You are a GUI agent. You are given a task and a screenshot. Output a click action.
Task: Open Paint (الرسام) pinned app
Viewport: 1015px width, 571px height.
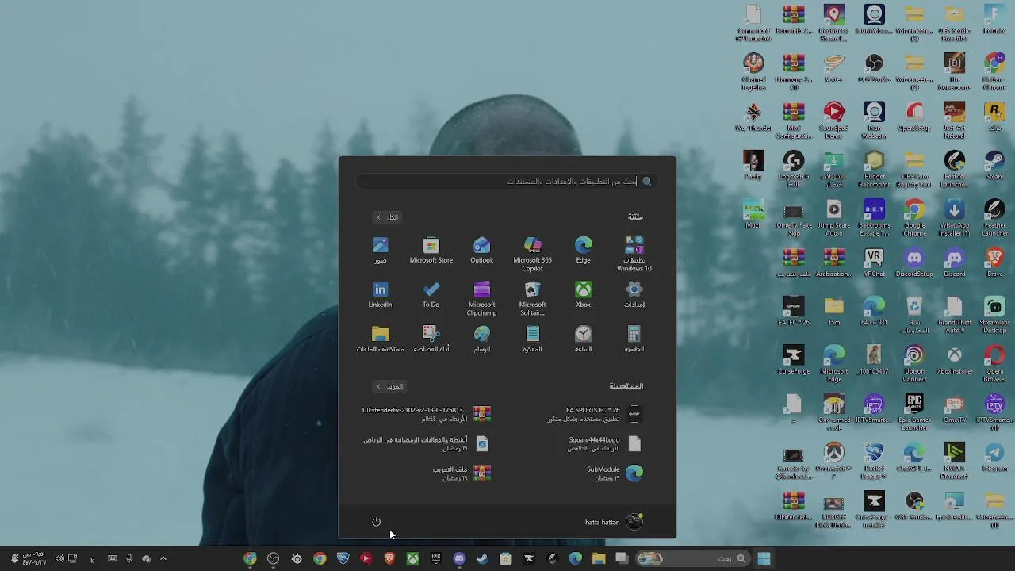tap(481, 339)
